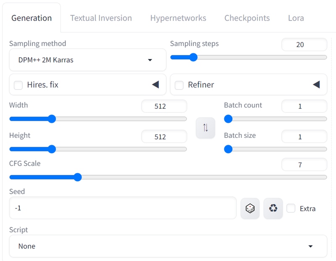The width and height of the screenshot is (336, 261).
Task: Click the swap width and height arrows button
Action: click(x=205, y=128)
